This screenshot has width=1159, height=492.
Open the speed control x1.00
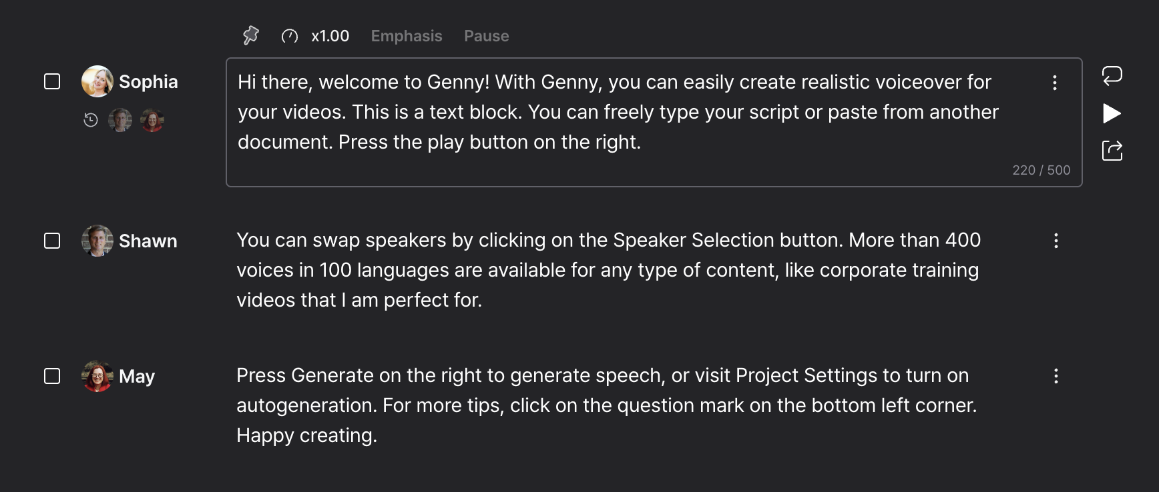(316, 36)
